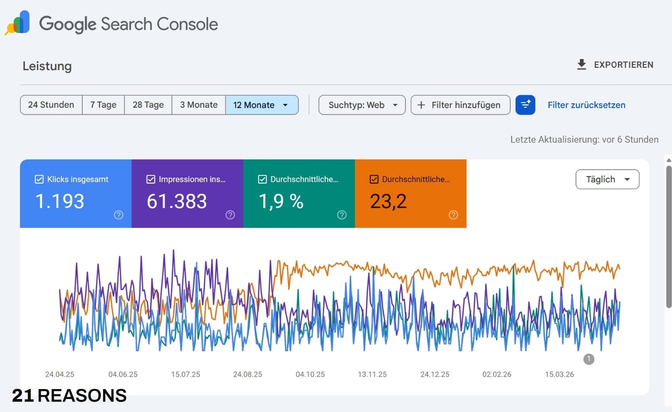672x412 pixels.
Task: Open help icon on orange 23,2 card
Action: pos(453,215)
